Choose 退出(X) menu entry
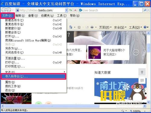Screen dimensions: 151x113 (x=34, y=90)
